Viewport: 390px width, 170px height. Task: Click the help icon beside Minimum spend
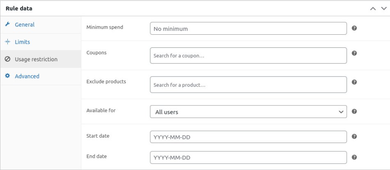pyautogui.click(x=354, y=28)
